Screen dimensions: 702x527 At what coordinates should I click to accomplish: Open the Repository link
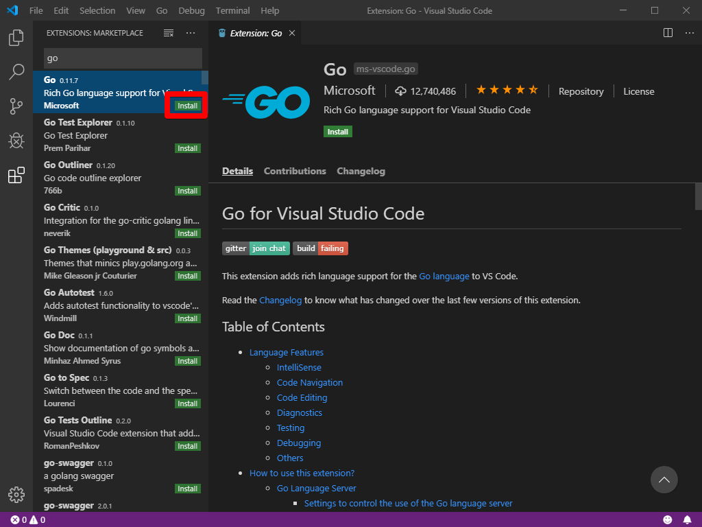click(x=581, y=91)
